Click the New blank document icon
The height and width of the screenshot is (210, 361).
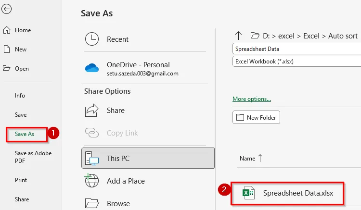[7, 49]
